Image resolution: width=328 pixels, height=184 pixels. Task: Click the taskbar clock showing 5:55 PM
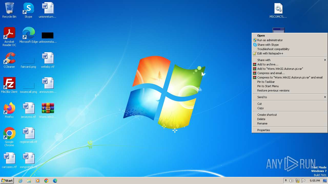[x=315, y=181]
